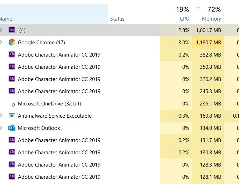Click Character Animator icon in 128.3 MB row
The height and width of the screenshot is (184, 239).
pyautogui.click(x=12, y=164)
